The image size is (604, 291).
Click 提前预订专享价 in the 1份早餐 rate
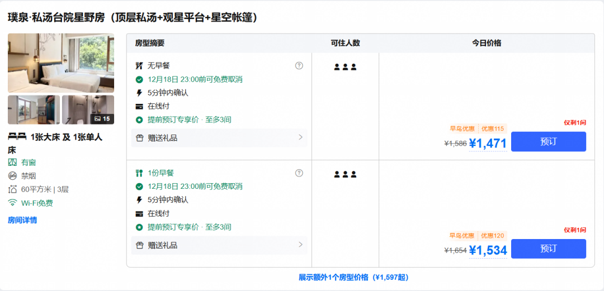(x=173, y=227)
